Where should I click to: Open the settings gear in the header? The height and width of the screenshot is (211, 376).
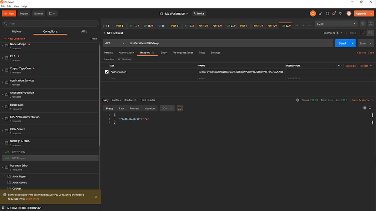click(327, 14)
